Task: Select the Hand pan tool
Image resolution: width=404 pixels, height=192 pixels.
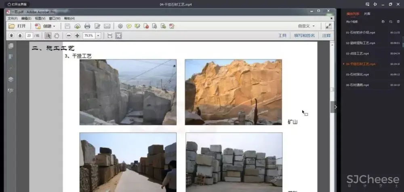Action: coord(57,35)
